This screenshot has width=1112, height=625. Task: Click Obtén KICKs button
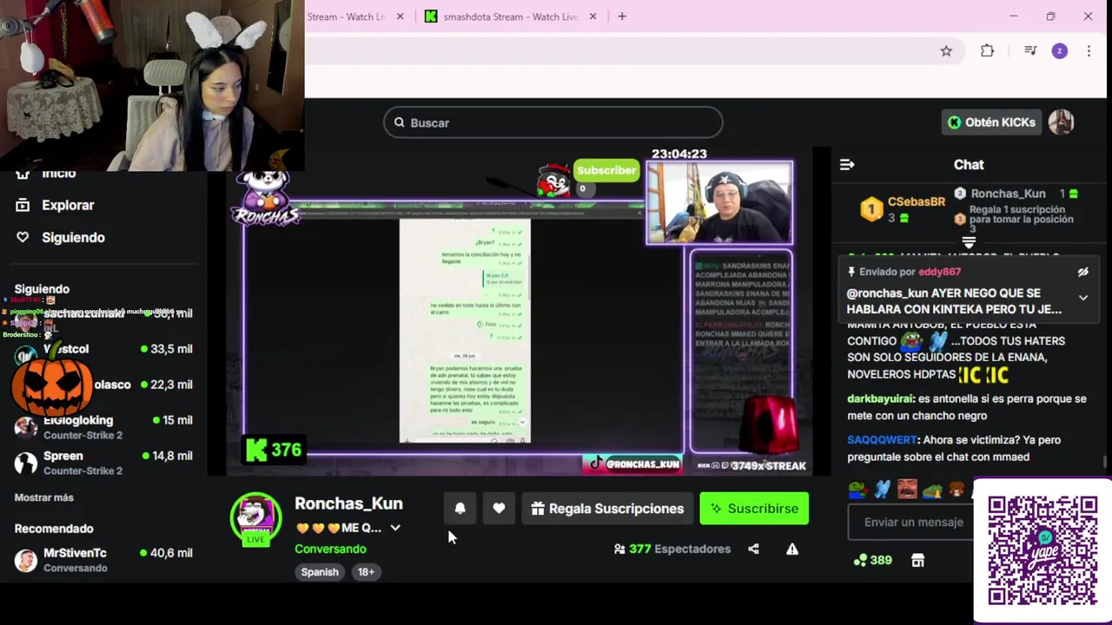coord(991,122)
